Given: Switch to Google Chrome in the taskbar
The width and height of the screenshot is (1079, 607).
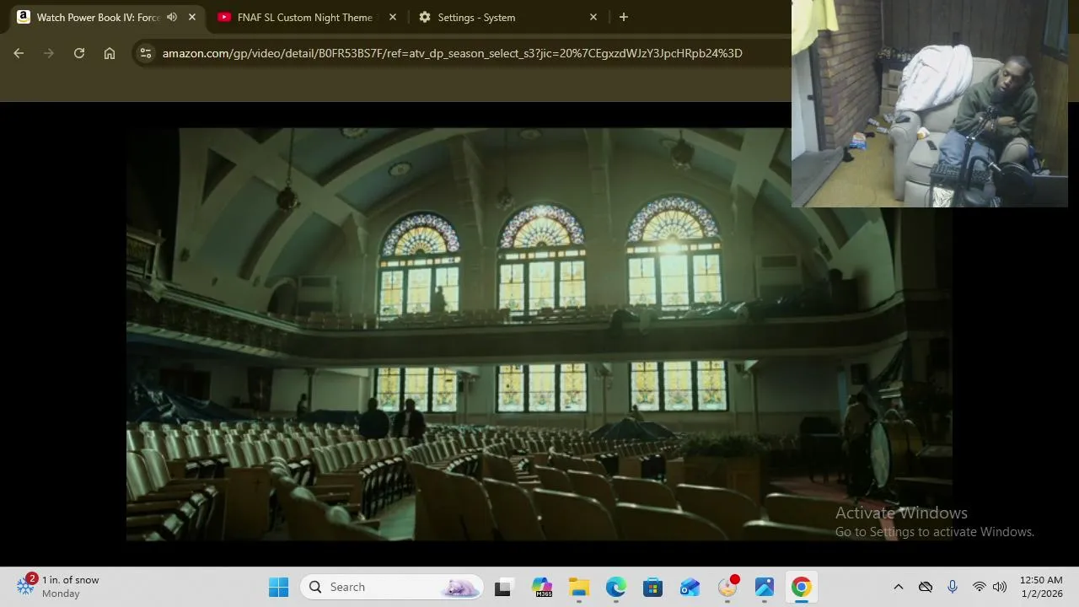Looking at the screenshot, I should coord(802,587).
